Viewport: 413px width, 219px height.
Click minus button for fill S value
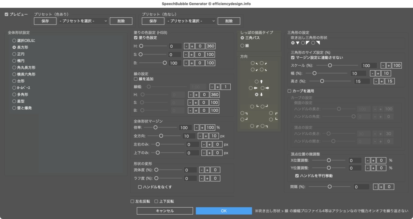point(186,54)
